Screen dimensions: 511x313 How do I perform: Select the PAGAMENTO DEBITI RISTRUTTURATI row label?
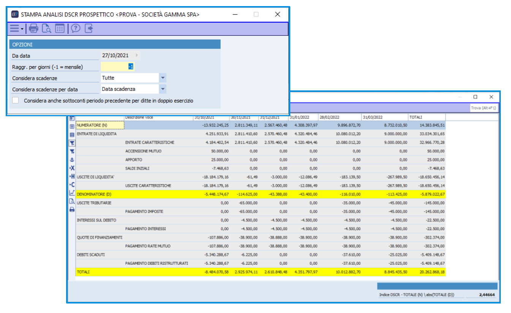157,263
